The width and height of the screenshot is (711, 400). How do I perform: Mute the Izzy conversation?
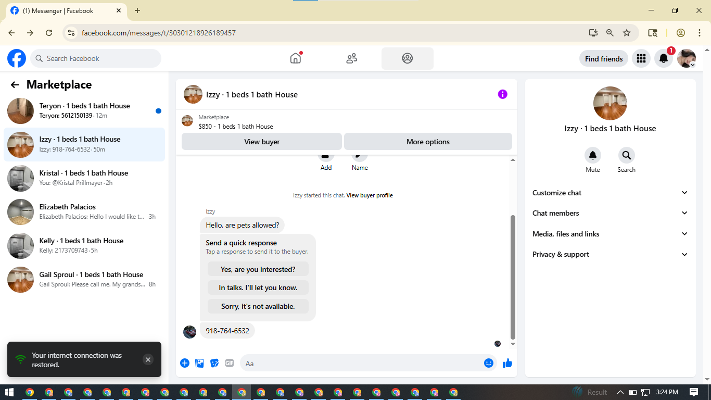click(593, 155)
